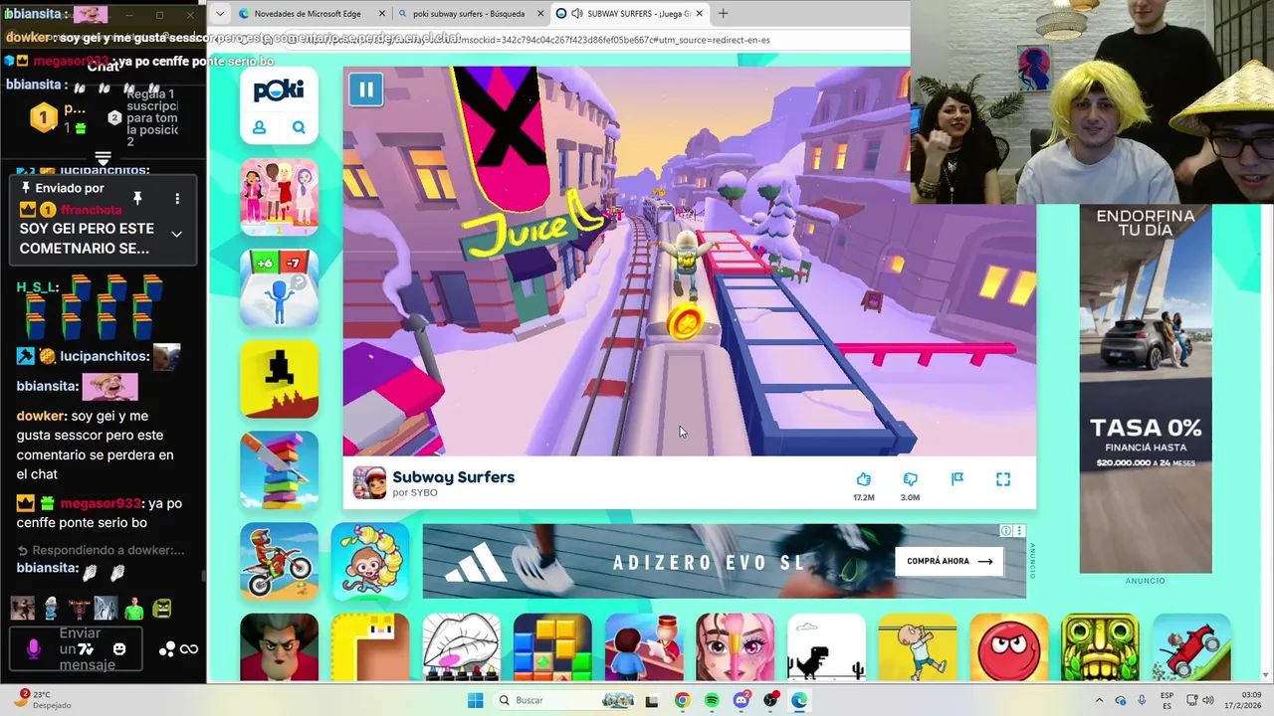Click username megasor933 in chat

click(101, 503)
